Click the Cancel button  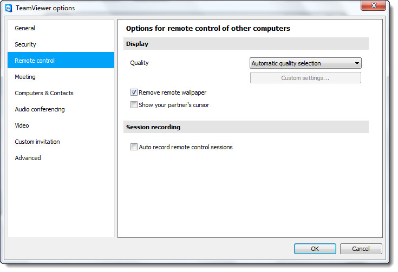click(361, 249)
